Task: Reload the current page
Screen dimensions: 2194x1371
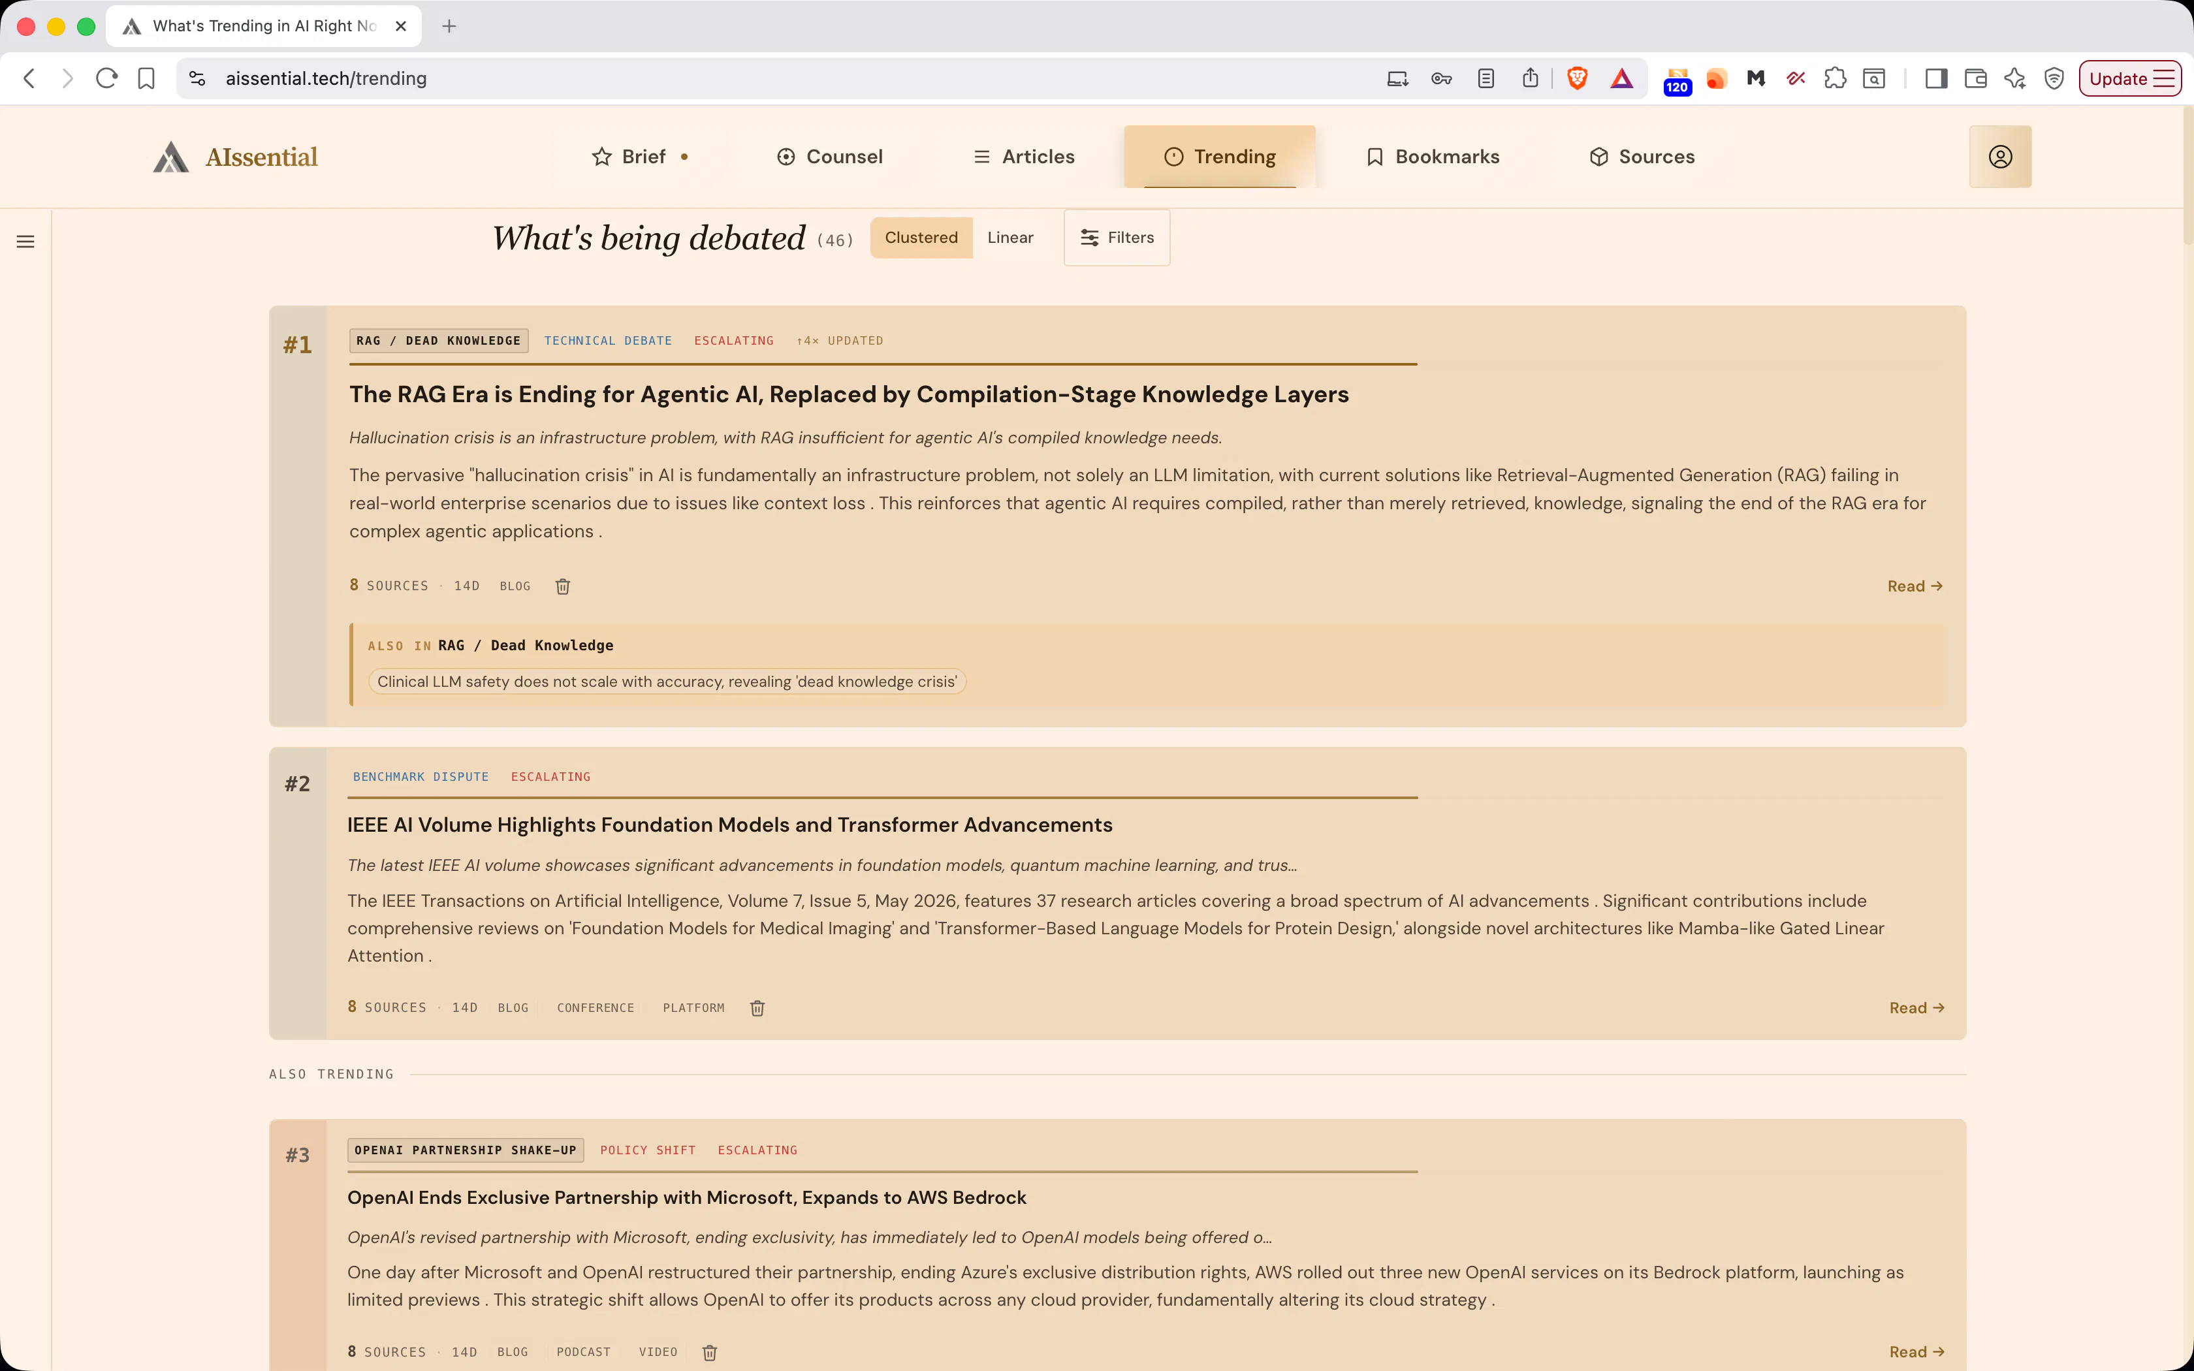Action: point(106,79)
